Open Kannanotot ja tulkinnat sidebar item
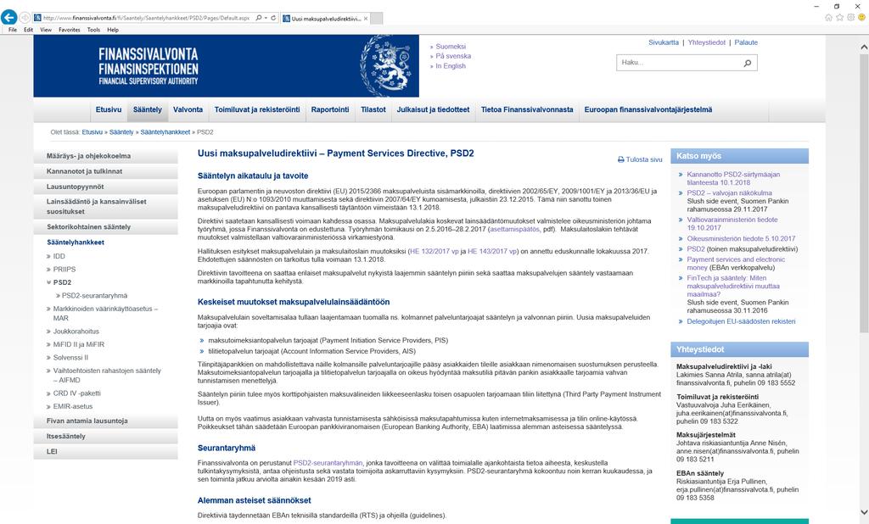This screenshot has height=524, width=869. [105, 172]
